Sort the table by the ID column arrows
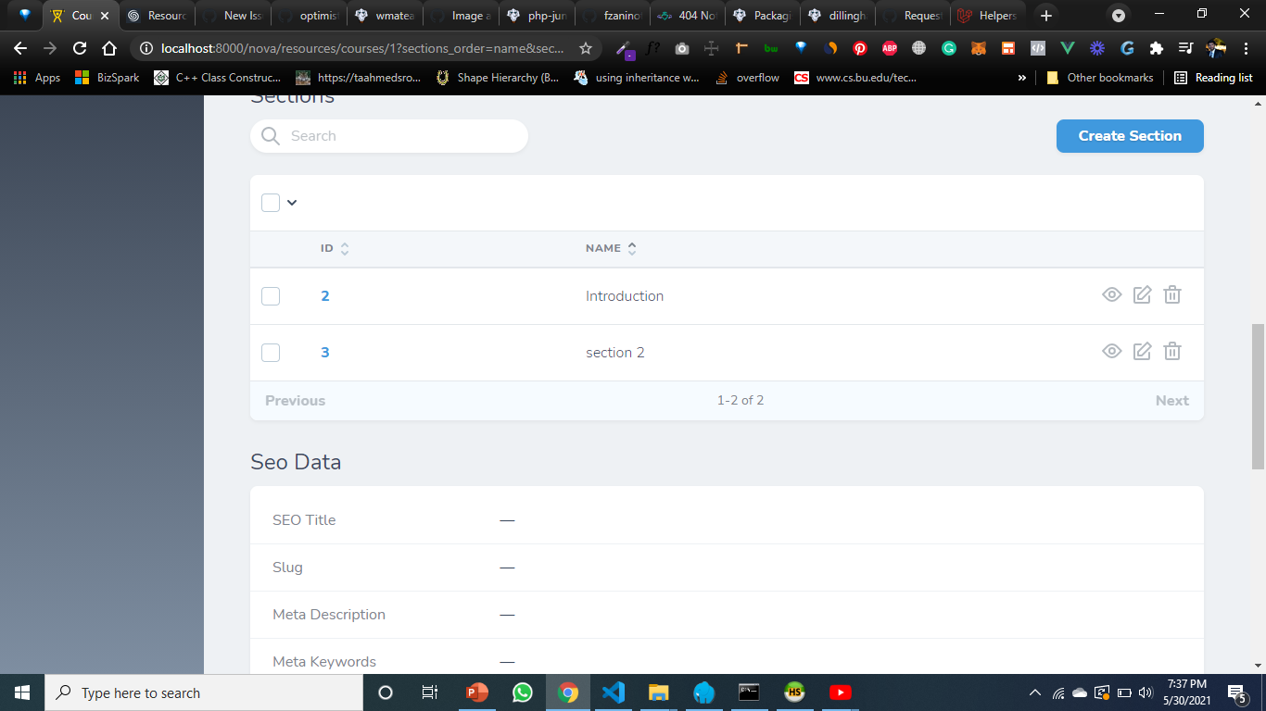 pyautogui.click(x=344, y=247)
